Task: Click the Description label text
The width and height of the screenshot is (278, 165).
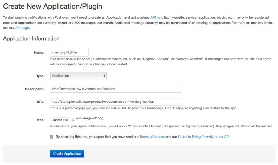Action: pyautogui.click(x=35, y=89)
